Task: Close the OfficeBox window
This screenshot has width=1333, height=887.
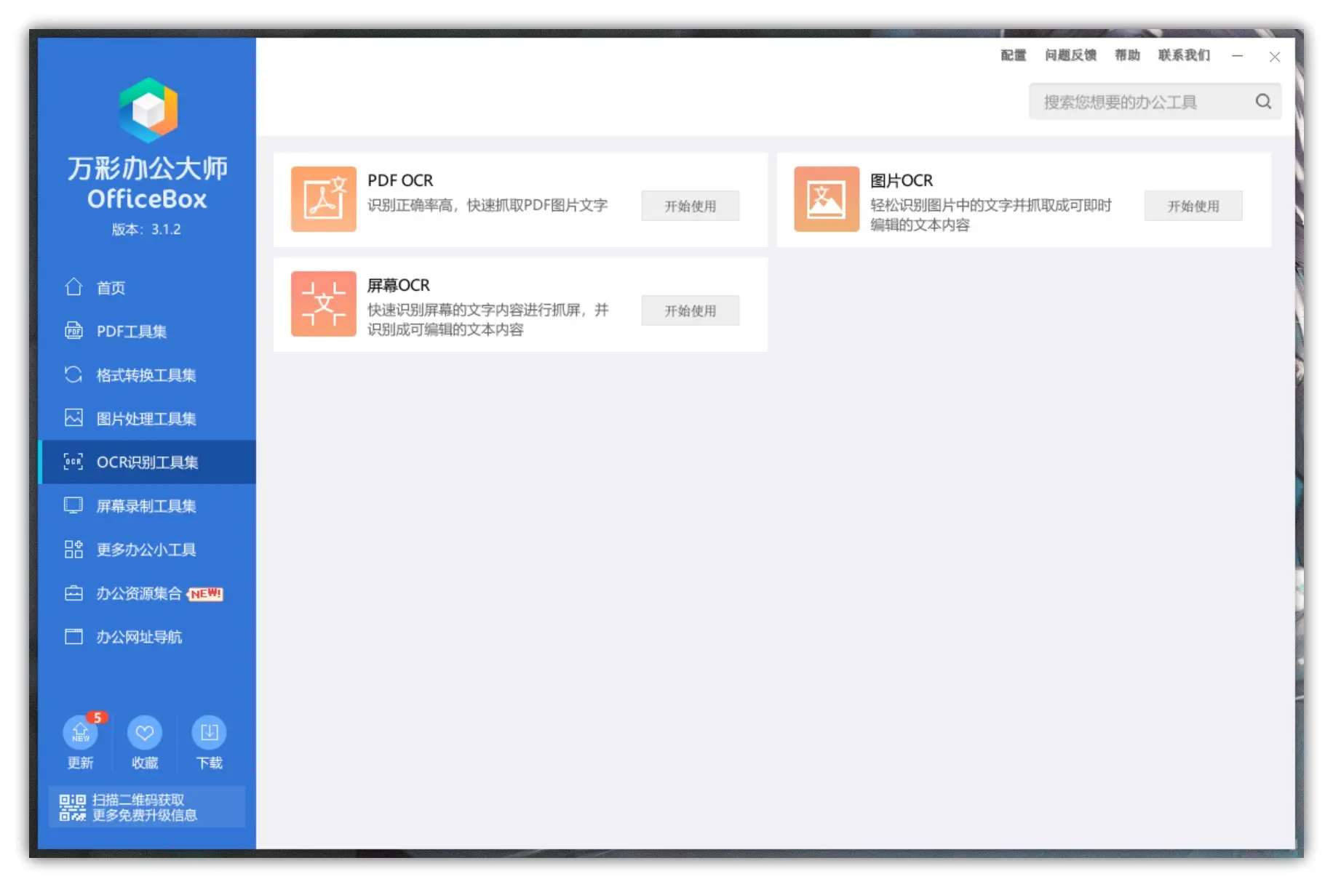Action: (x=1275, y=57)
